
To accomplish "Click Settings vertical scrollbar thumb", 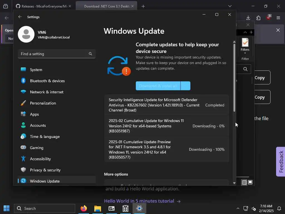I will click(234, 77).
